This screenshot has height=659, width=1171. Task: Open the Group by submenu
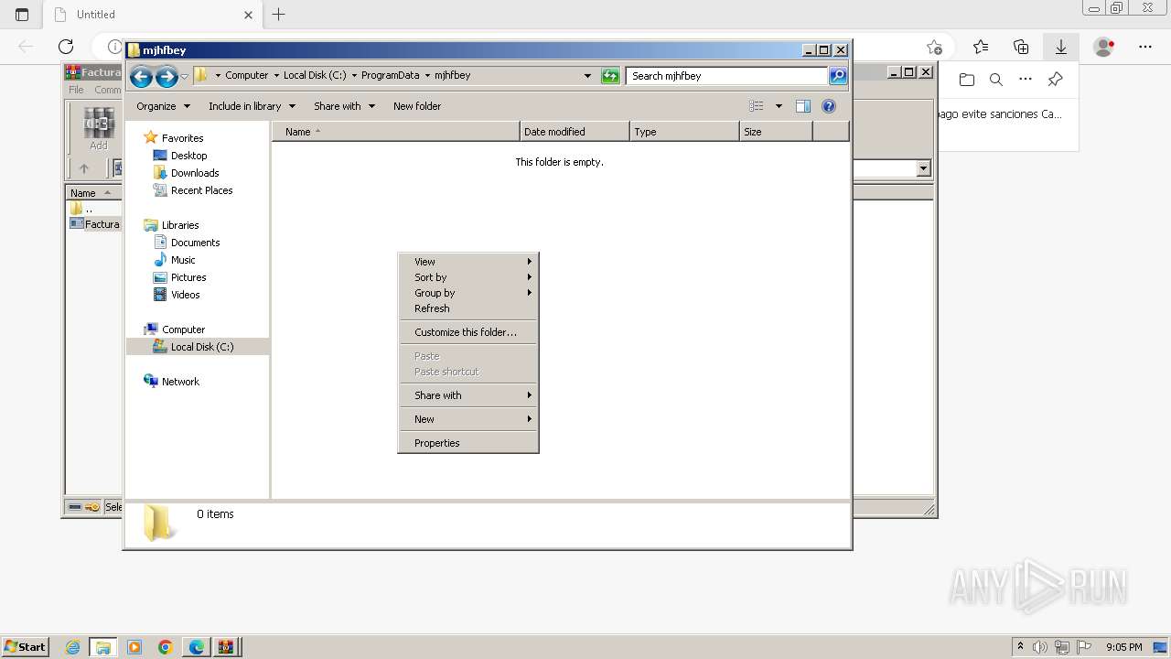[468, 293]
